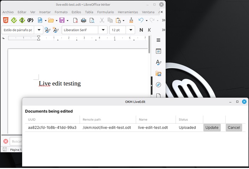
Task: Click the green EPUB export icon
Action: (14, 20)
